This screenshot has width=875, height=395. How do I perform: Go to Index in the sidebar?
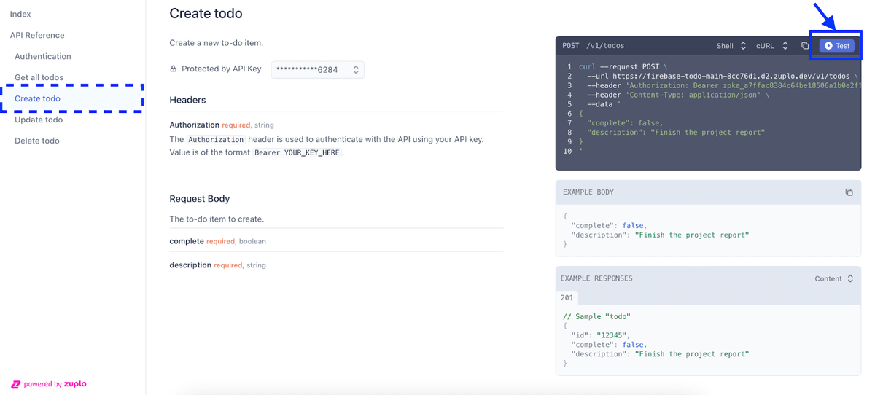[x=20, y=14]
